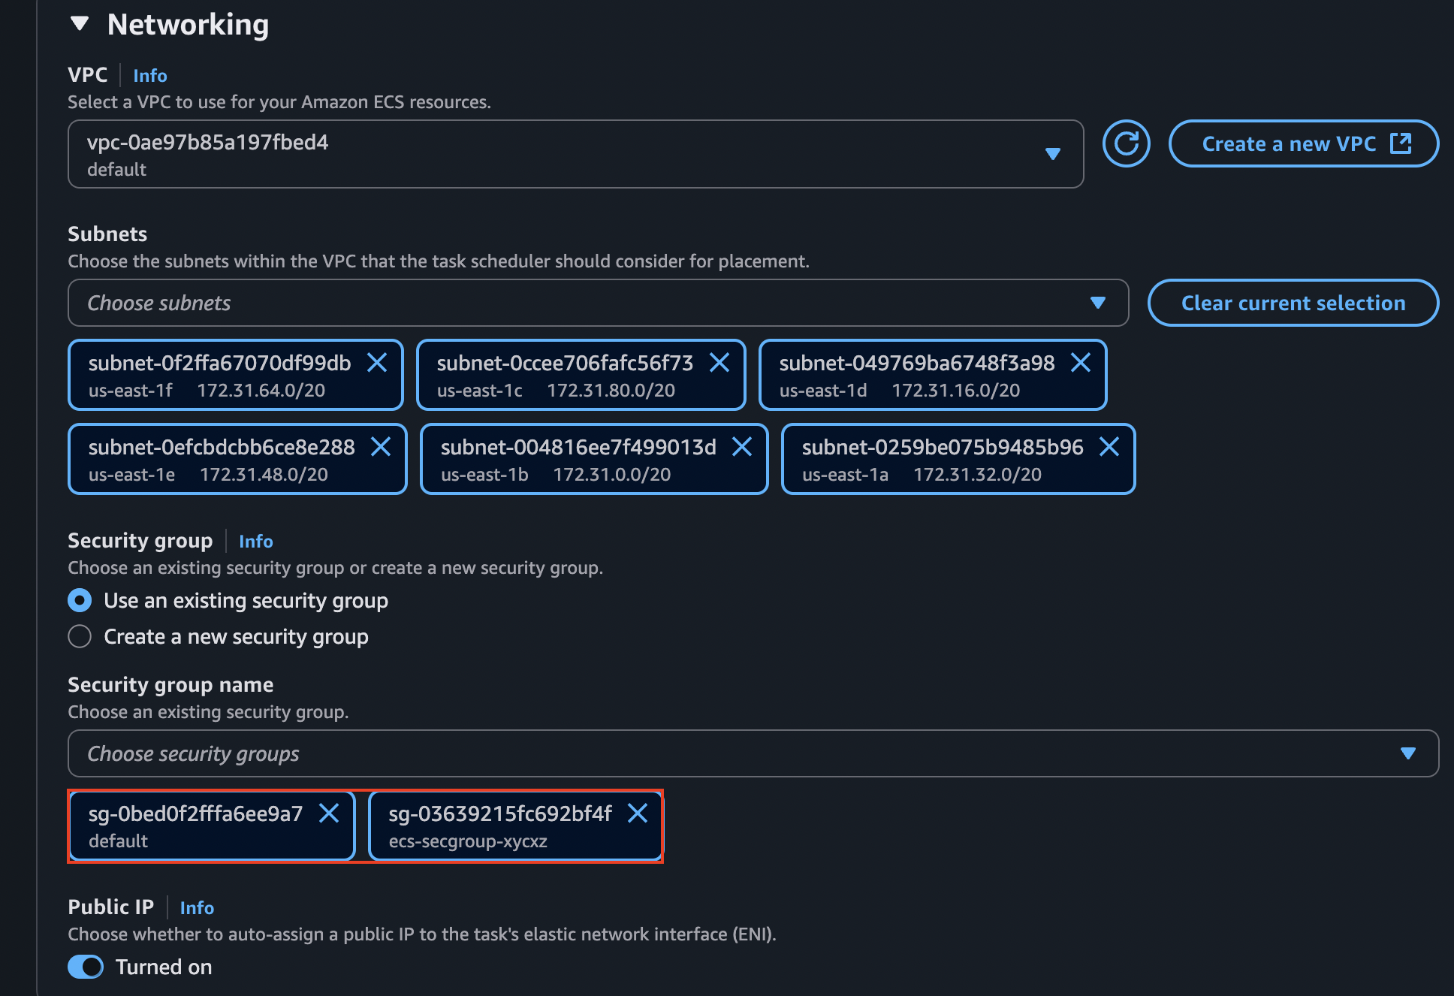
Task: Remove subnet-0f2ffa67070df99db from the selection
Action: click(377, 364)
